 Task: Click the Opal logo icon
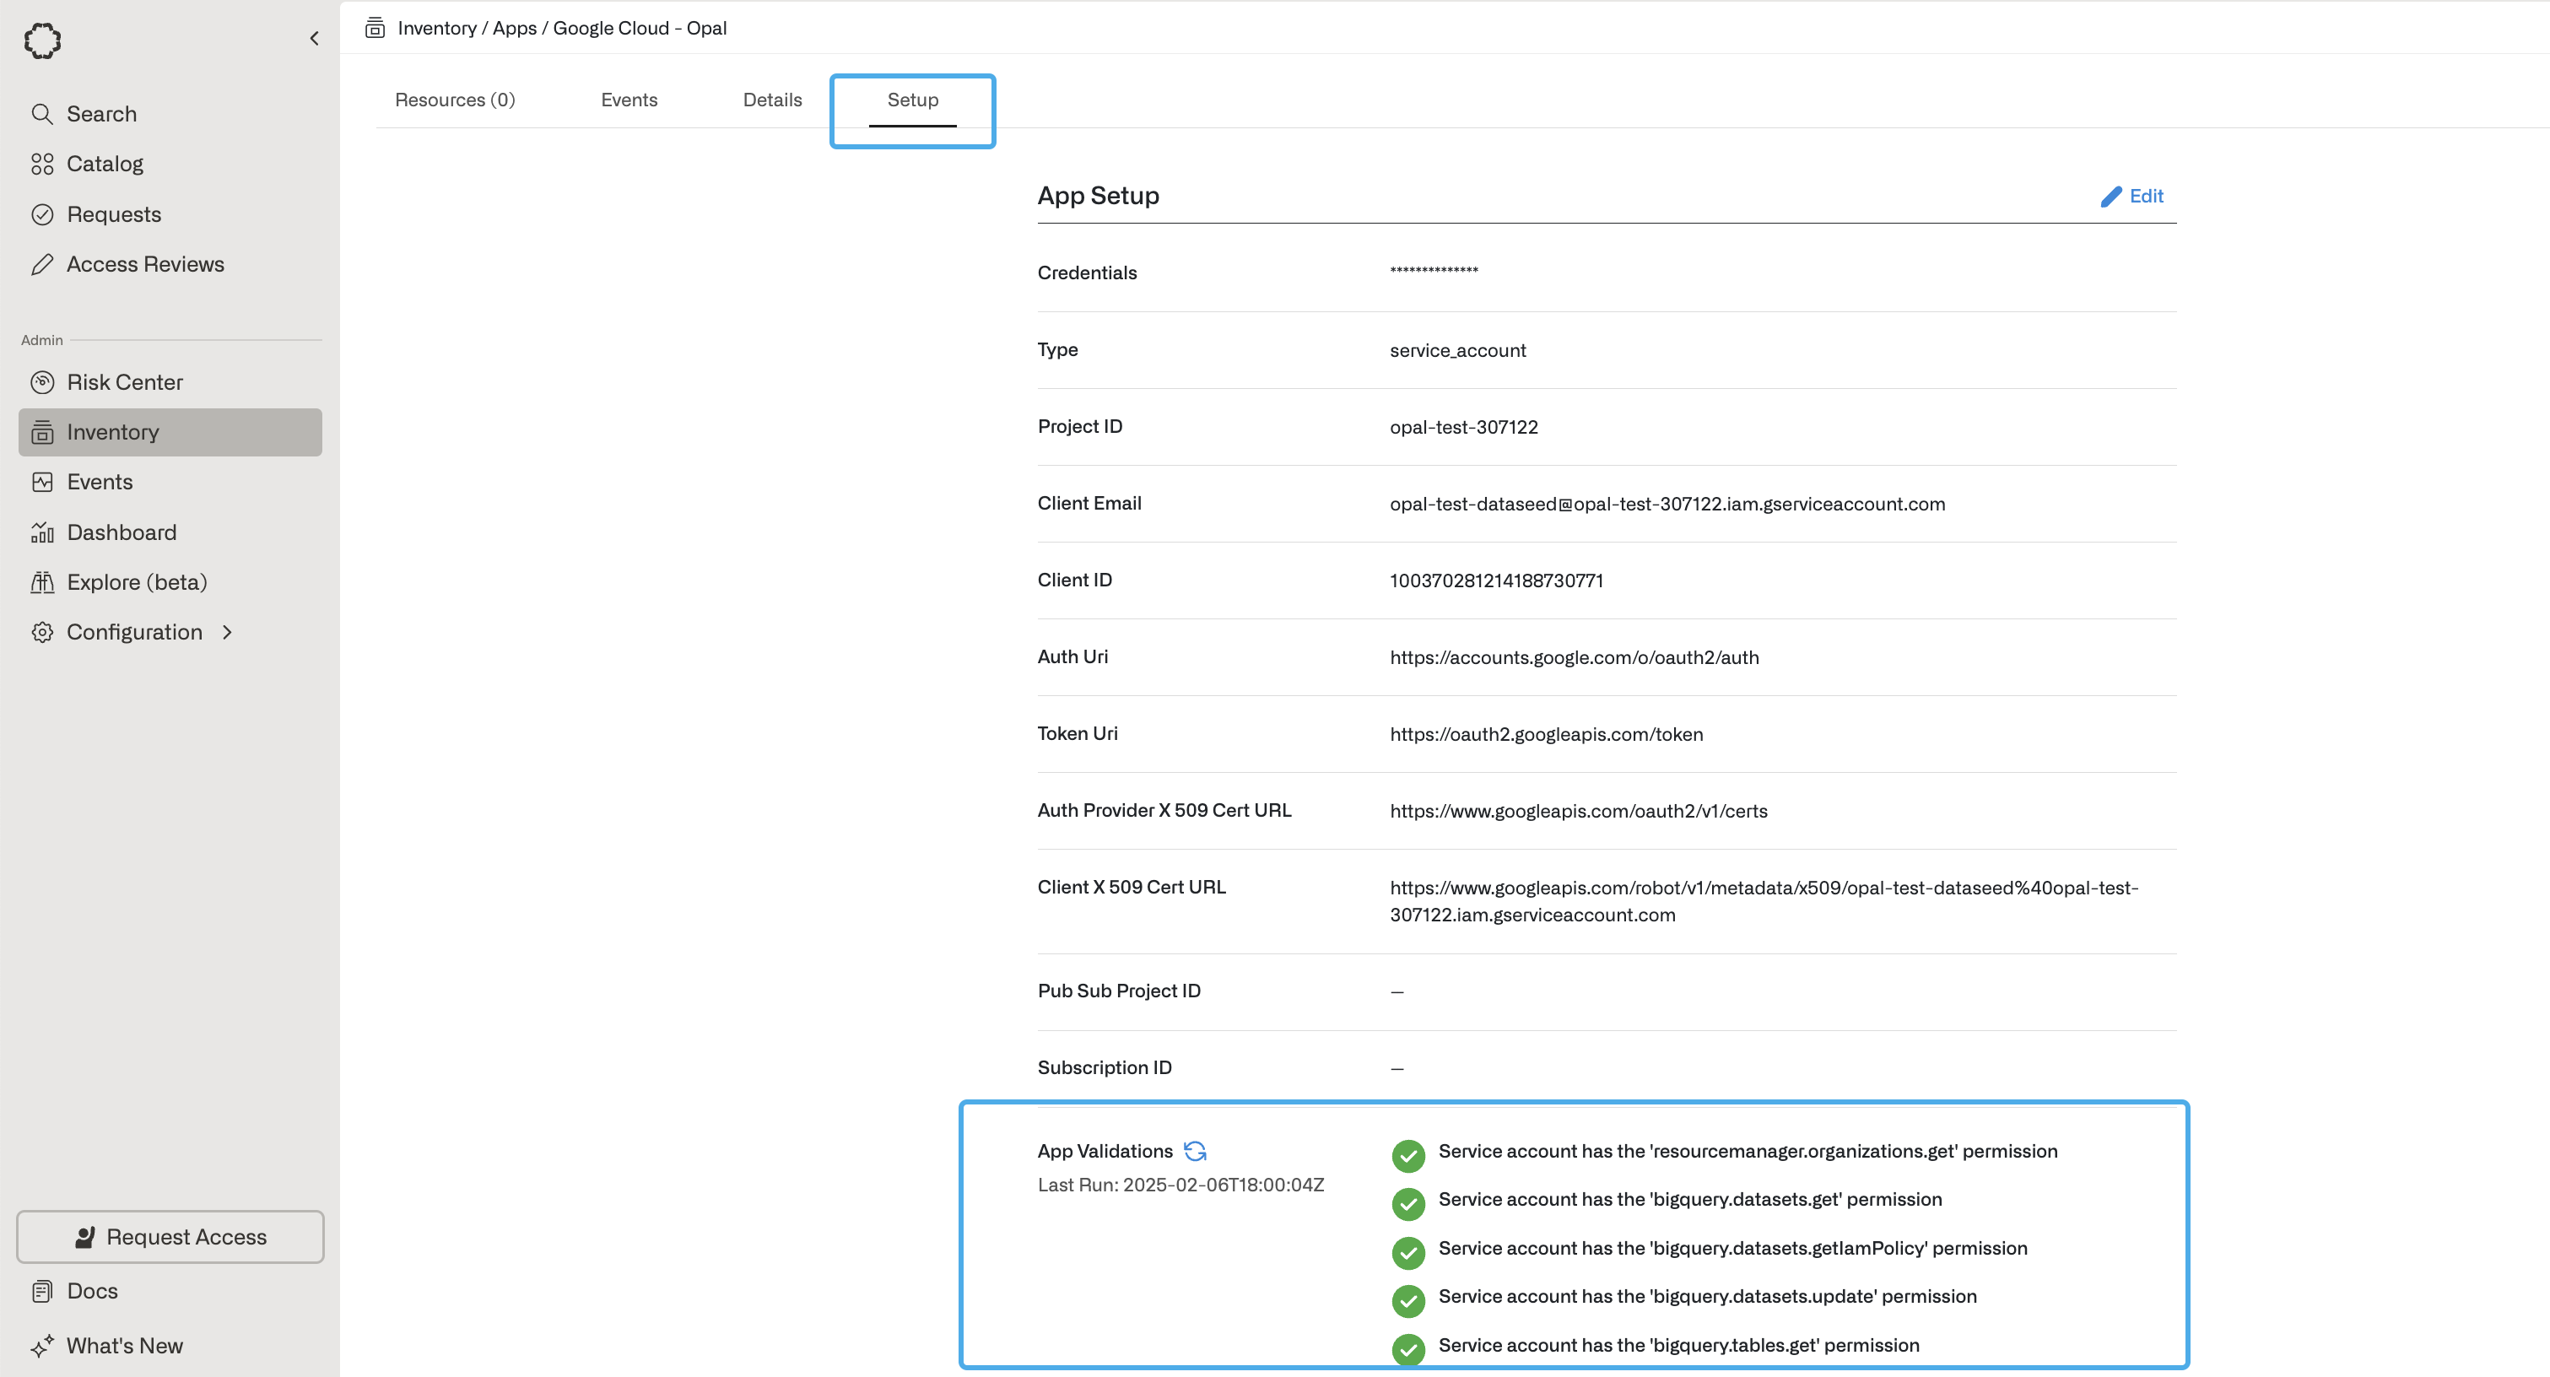click(42, 40)
